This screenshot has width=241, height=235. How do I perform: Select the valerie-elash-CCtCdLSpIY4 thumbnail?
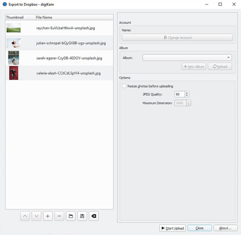pyautogui.click(x=13, y=73)
